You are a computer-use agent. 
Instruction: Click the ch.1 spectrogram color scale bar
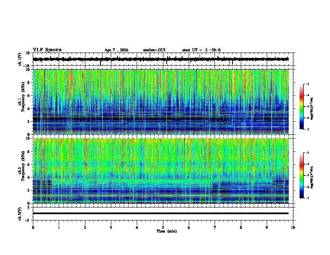coord(302,107)
